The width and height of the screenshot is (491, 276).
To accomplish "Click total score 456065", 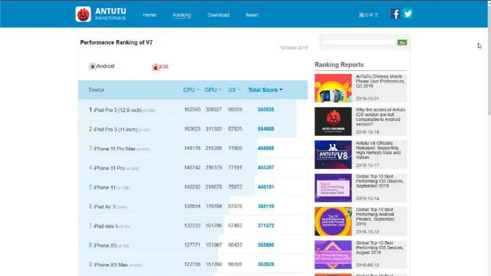I will pos(266,148).
